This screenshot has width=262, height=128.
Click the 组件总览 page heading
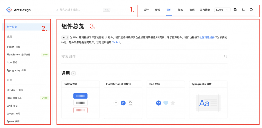[73, 26]
